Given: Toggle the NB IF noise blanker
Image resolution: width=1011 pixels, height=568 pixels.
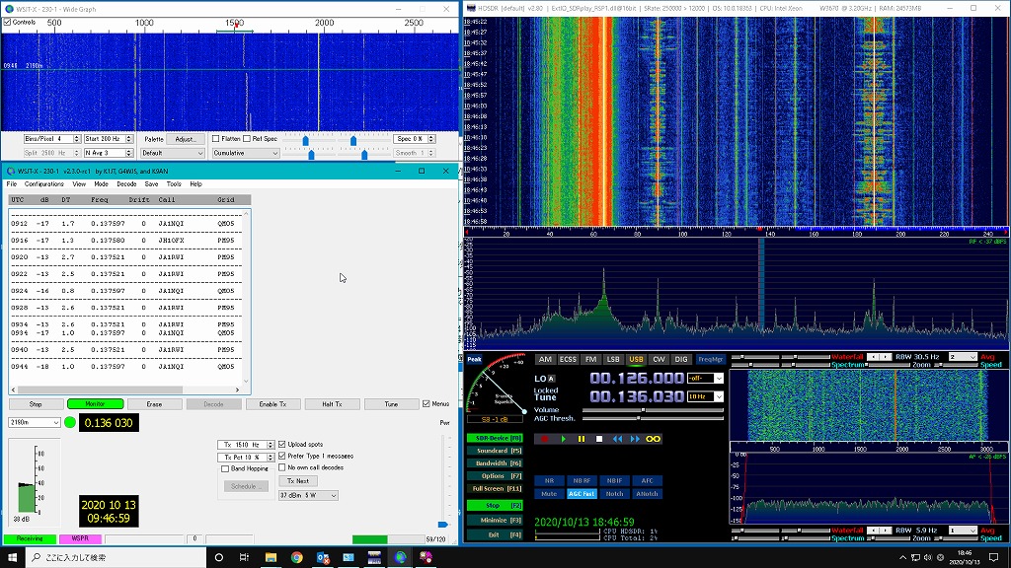Looking at the screenshot, I should (614, 480).
